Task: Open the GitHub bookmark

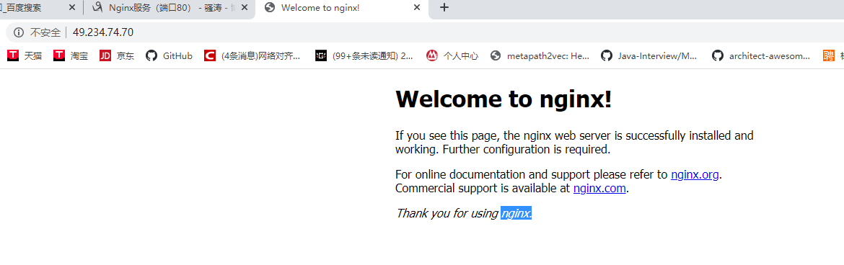Action: pos(169,55)
